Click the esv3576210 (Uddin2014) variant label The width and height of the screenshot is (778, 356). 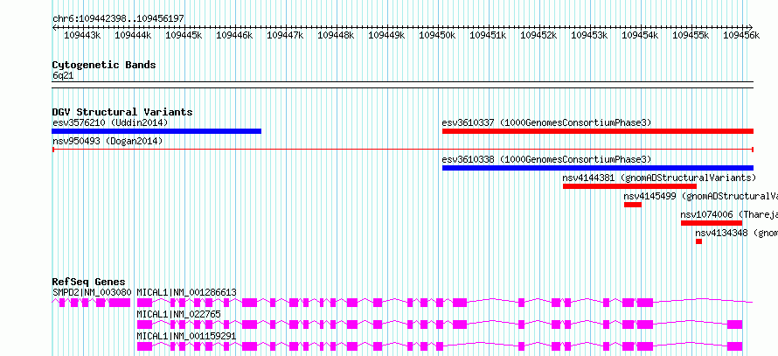(x=110, y=122)
